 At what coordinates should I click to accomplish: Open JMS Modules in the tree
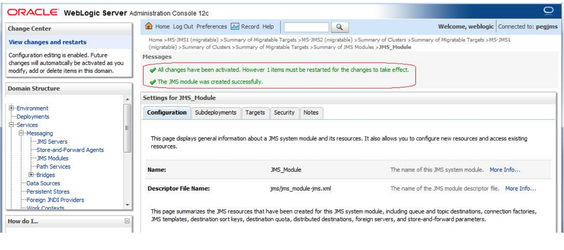click(52, 158)
